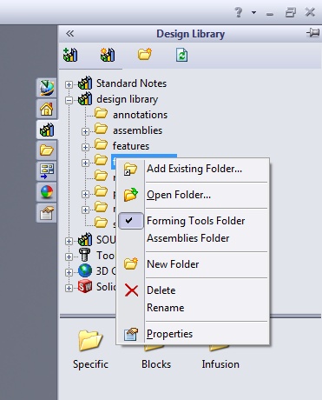Expand the SolidWorks Content node
The height and width of the screenshot is (400, 322).
point(69,288)
